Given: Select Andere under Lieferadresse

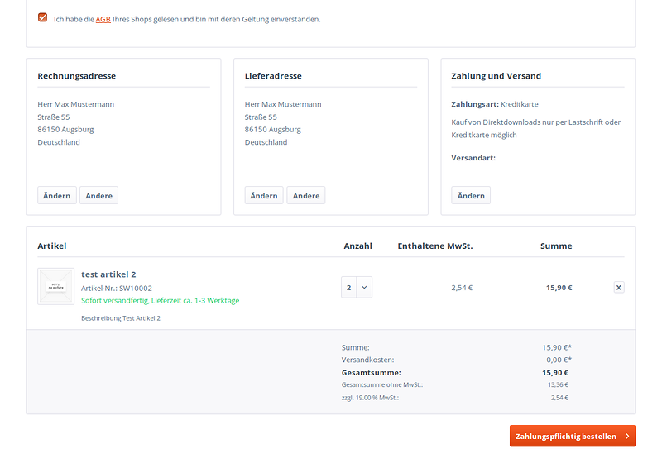Looking at the screenshot, I should coord(306,195).
